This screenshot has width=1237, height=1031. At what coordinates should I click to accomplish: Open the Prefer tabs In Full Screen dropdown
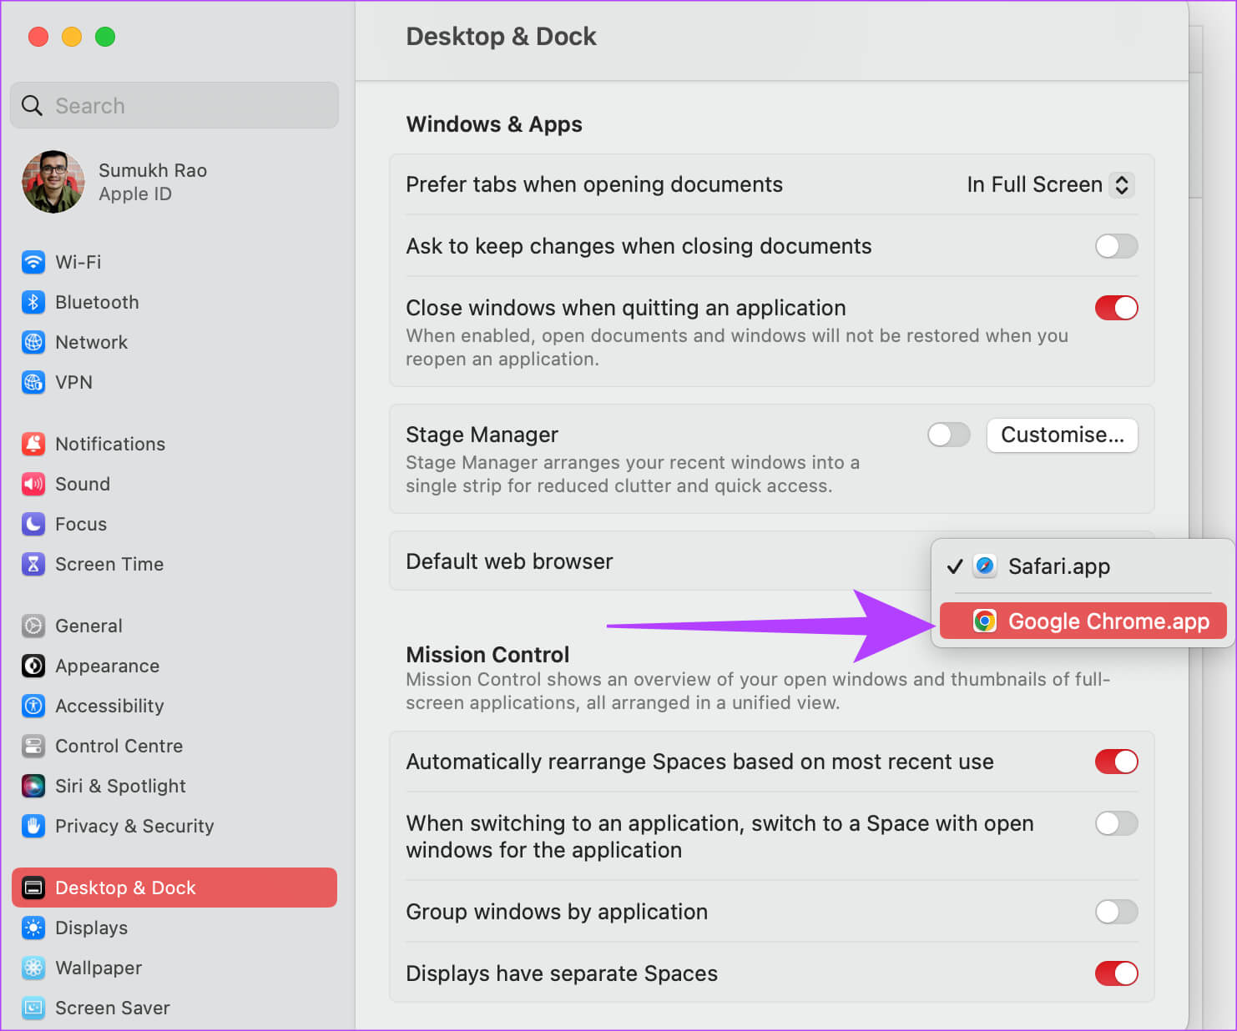tap(1050, 184)
